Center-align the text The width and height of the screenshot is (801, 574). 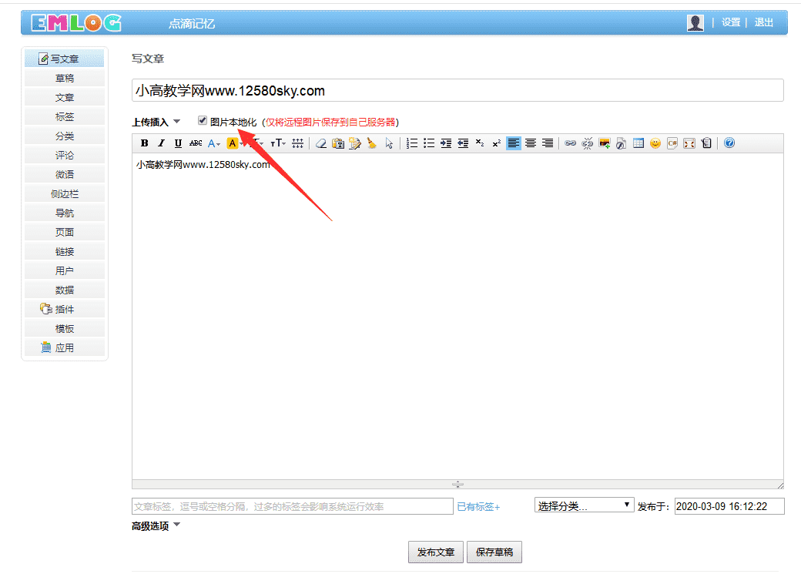pos(531,143)
